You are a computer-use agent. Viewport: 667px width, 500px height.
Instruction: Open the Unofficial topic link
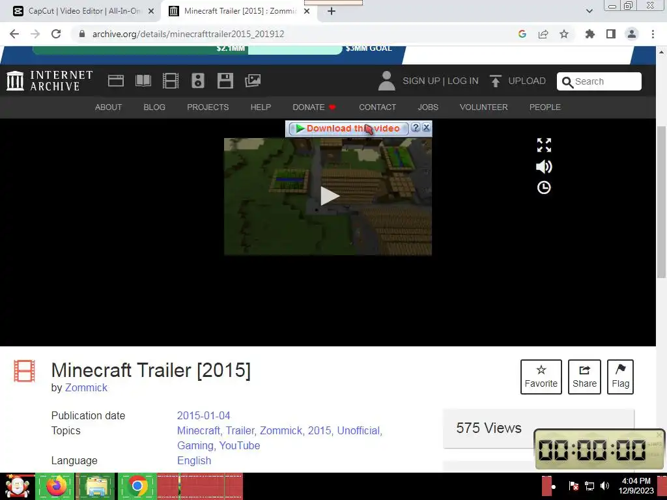click(x=360, y=431)
